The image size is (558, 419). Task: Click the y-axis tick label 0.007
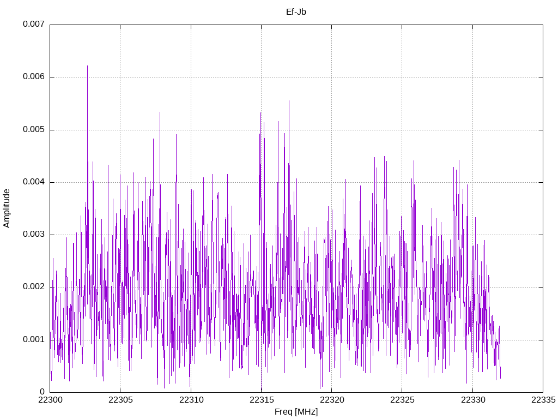pos(34,24)
